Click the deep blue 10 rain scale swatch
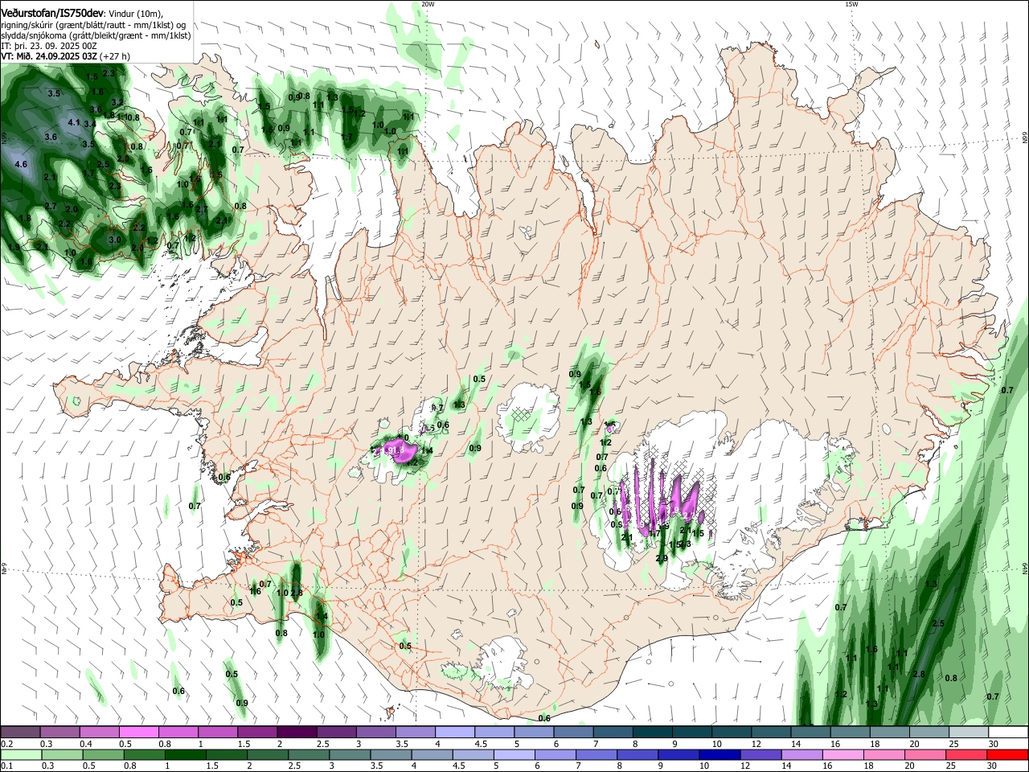Image resolution: width=1029 pixels, height=772 pixels. 719,755
